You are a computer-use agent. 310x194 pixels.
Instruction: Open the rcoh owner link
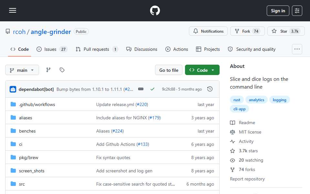[x=19, y=32]
